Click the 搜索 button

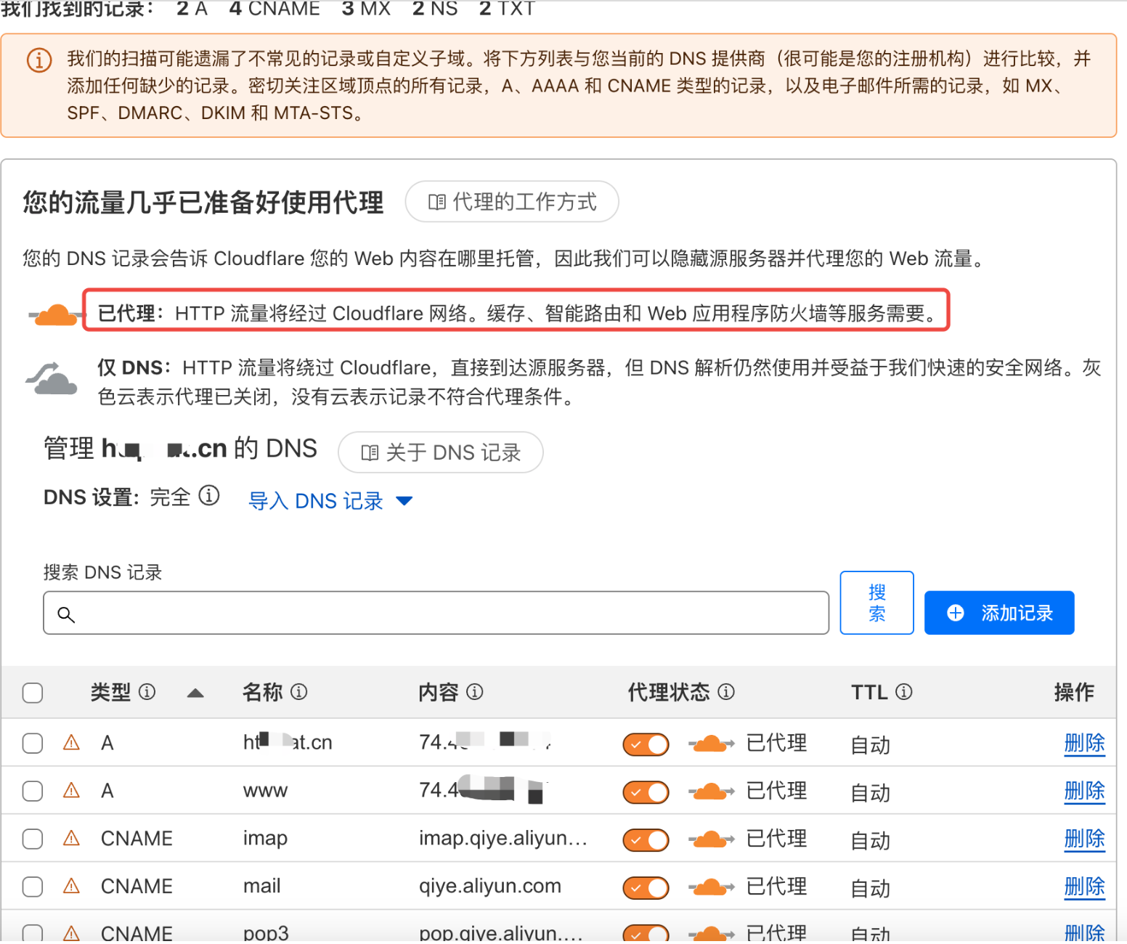pyautogui.click(x=877, y=603)
